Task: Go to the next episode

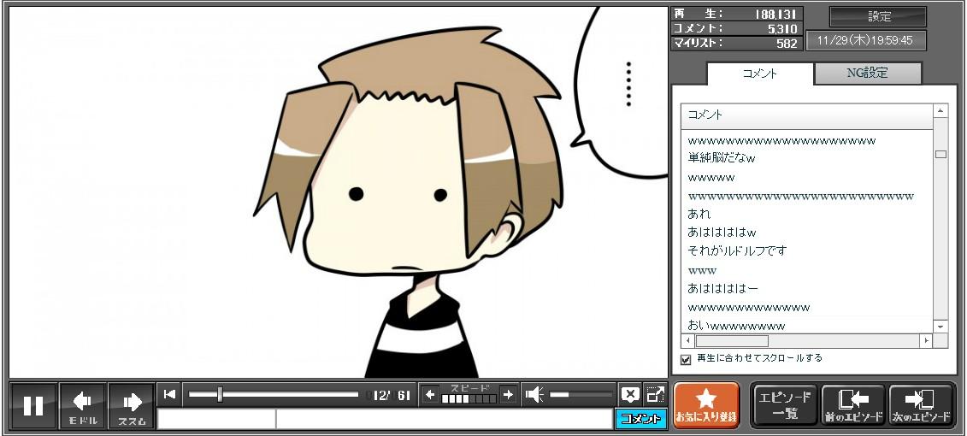Action: (921, 405)
